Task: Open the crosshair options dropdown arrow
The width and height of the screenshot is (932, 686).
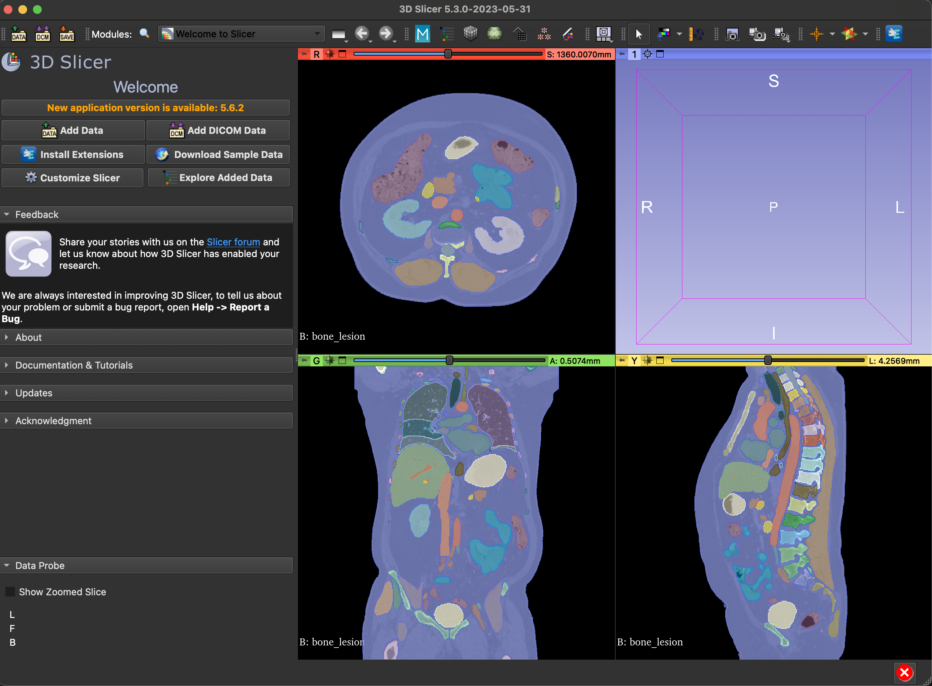Action: [832, 34]
